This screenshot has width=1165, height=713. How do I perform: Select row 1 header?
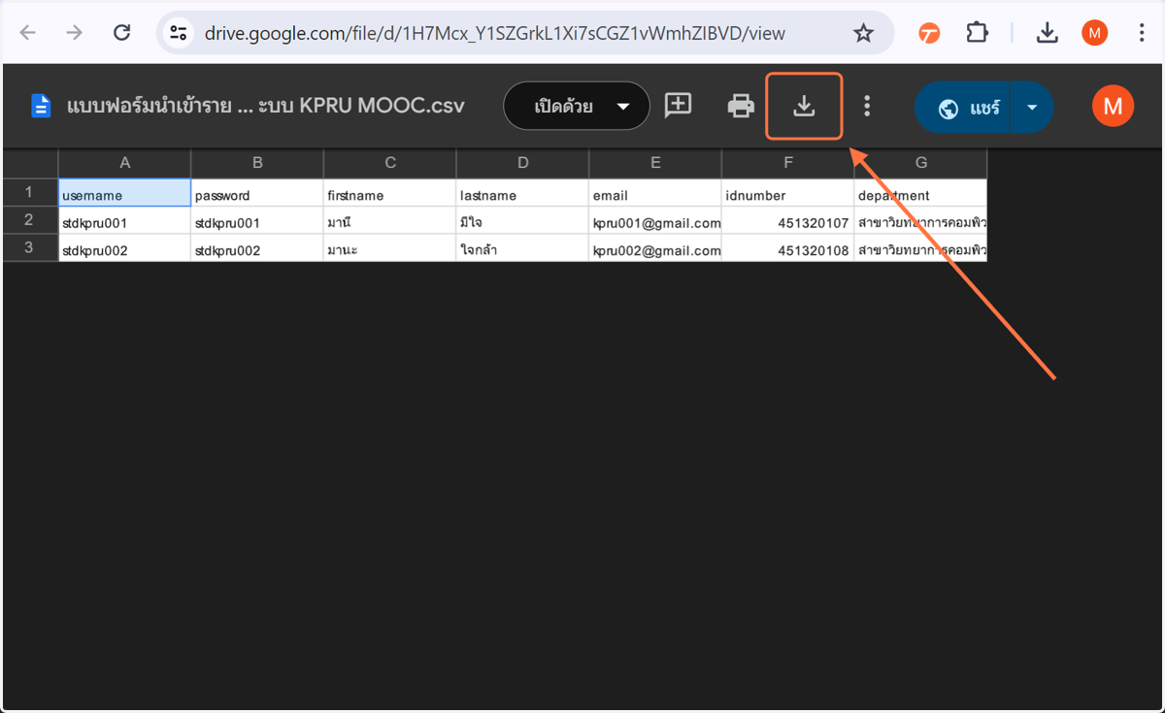29,192
